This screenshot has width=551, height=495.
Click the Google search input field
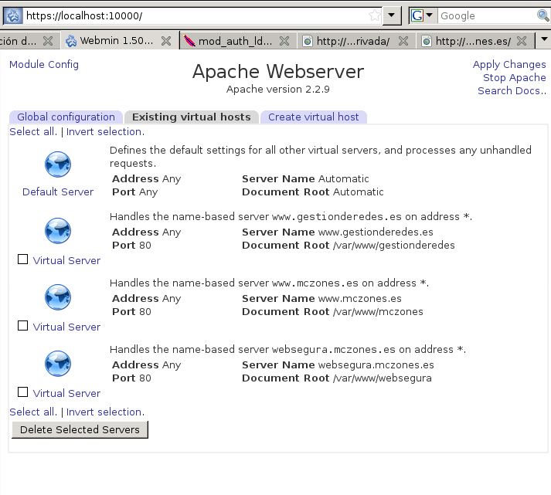[487, 15]
